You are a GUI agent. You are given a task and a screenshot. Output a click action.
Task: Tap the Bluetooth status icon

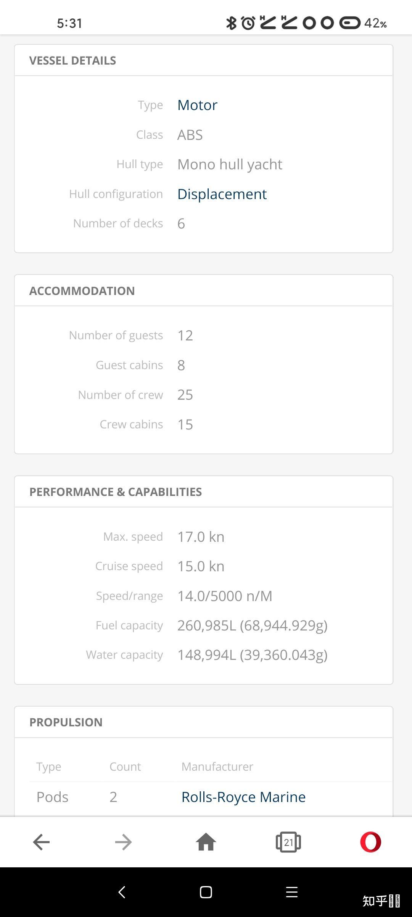pos(231,23)
